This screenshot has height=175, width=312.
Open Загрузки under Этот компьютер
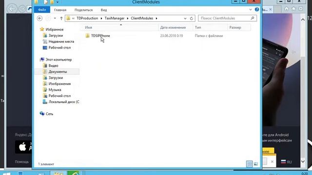tap(56, 78)
